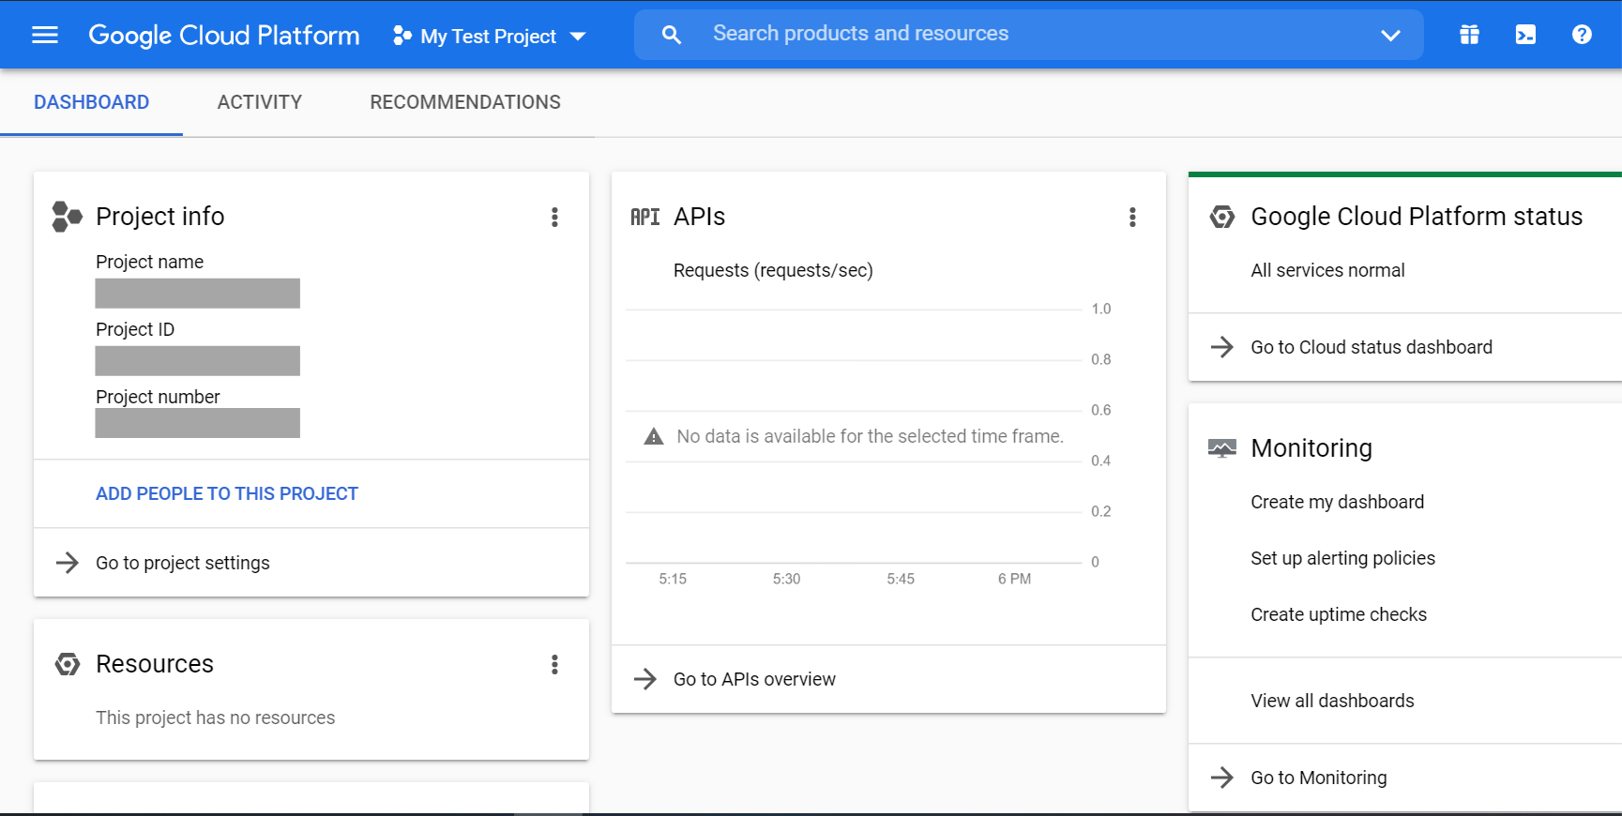Select Set up alerting policies
Image resolution: width=1622 pixels, height=816 pixels.
pyautogui.click(x=1342, y=558)
